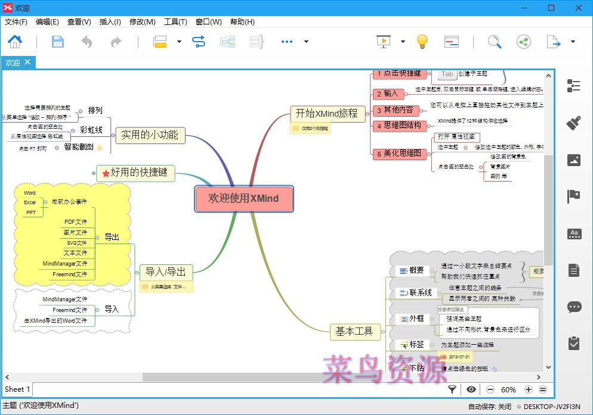Toggle the eye visibility icon in status bar
593x415 pixels.
tap(471, 389)
